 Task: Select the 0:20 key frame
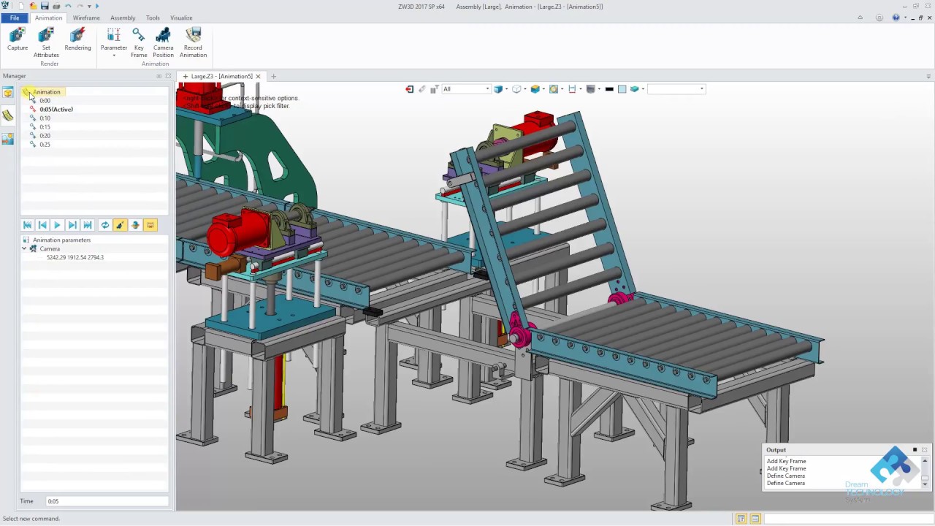(45, 135)
